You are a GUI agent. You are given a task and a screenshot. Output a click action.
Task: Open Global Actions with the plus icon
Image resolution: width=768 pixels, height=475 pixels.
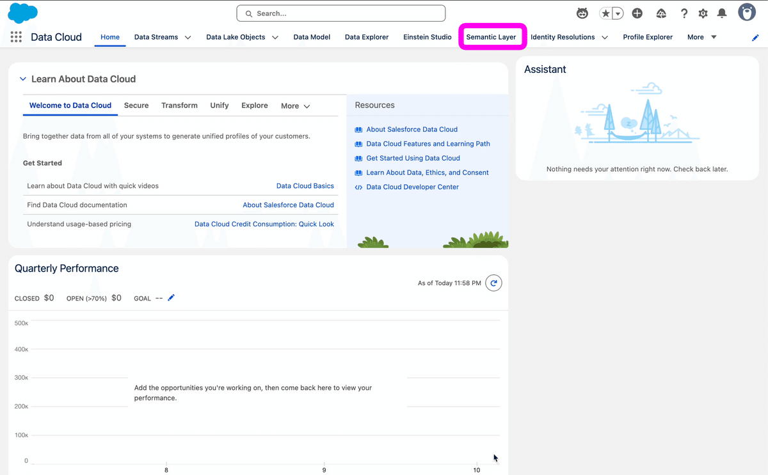click(637, 13)
